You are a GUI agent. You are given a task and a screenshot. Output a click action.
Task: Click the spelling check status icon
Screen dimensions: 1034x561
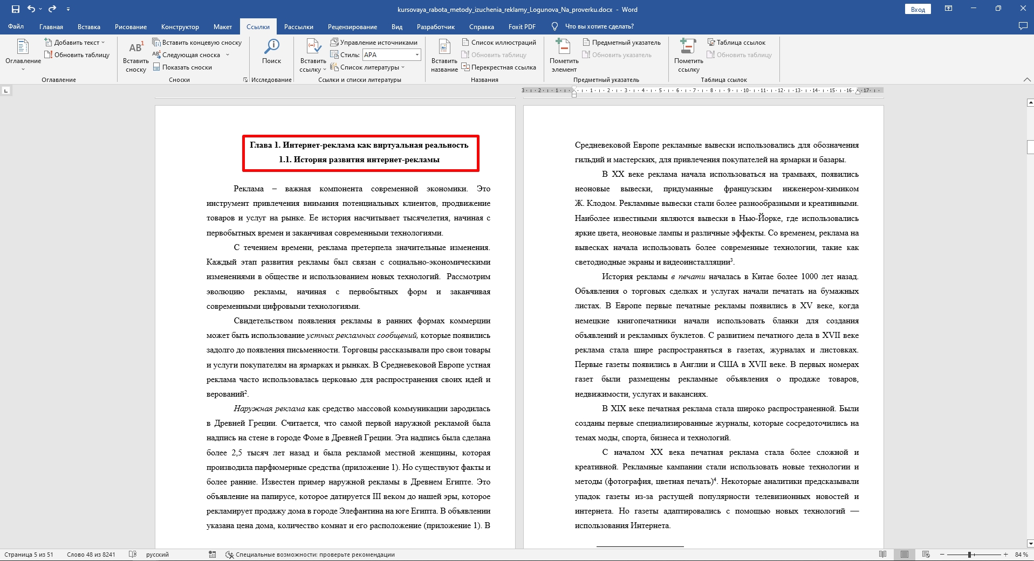[133, 555]
